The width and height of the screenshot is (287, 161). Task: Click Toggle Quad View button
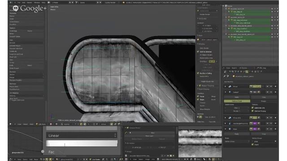click(x=208, y=81)
